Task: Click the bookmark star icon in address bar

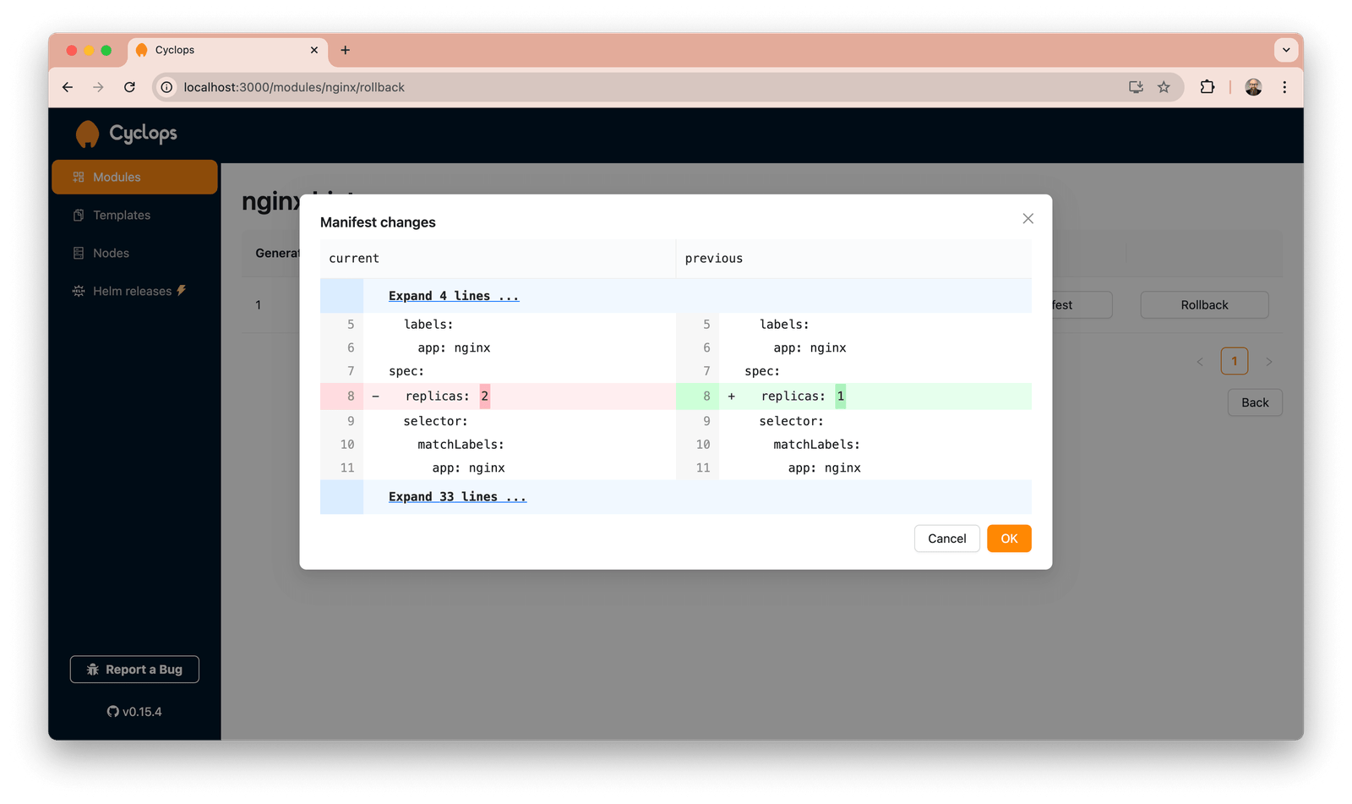Action: 1164,87
